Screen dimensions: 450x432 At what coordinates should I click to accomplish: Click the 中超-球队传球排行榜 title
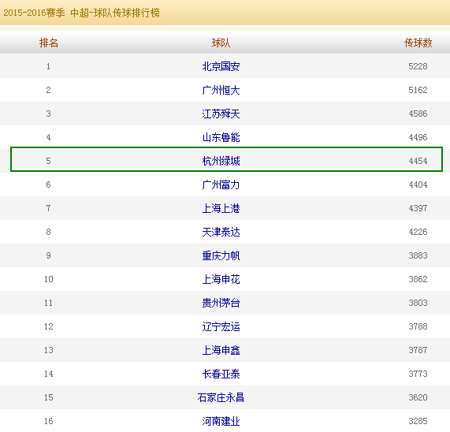click(x=115, y=13)
